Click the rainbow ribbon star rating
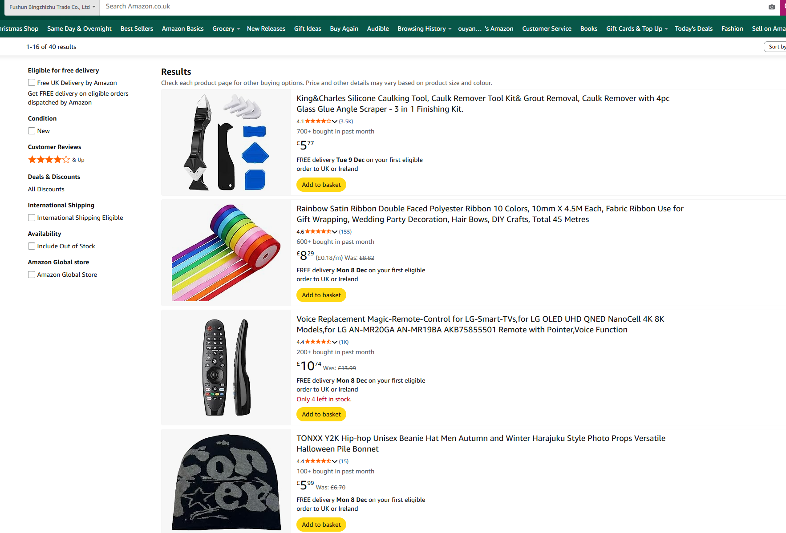The width and height of the screenshot is (786, 533). 318,231
